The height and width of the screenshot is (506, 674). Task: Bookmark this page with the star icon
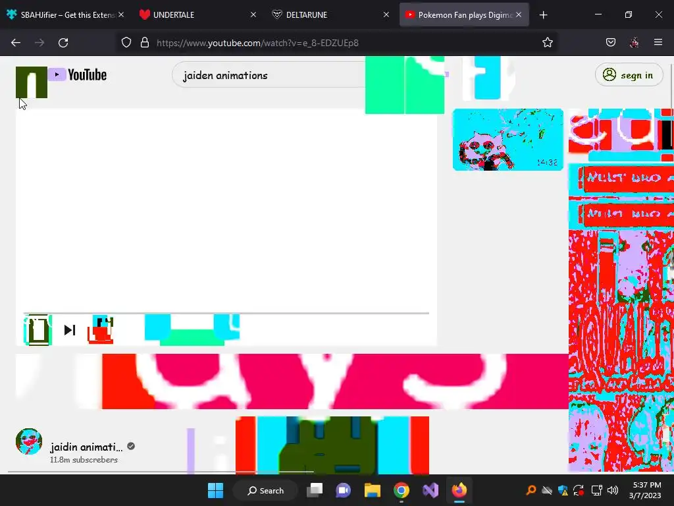547,43
